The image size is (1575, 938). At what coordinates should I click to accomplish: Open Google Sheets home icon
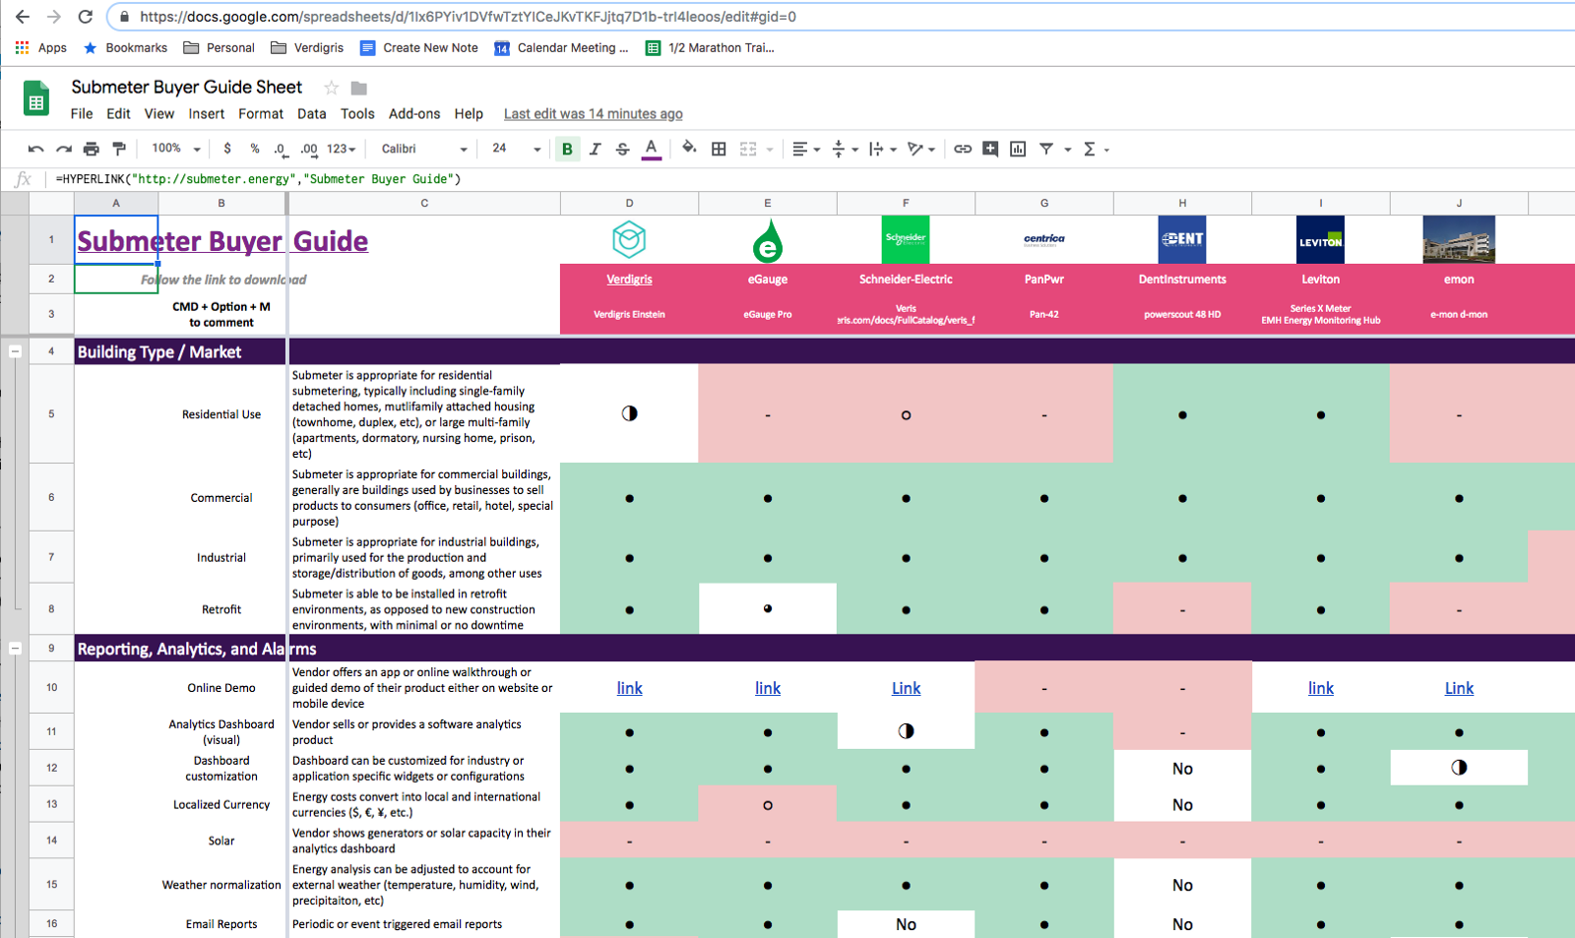(x=36, y=99)
